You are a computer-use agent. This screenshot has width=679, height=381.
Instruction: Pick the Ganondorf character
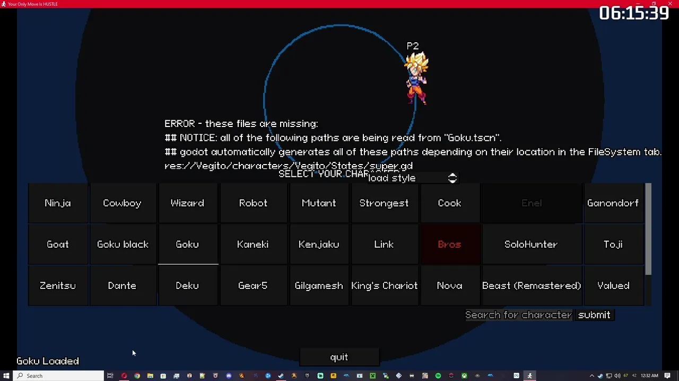(x=613, y=203)
